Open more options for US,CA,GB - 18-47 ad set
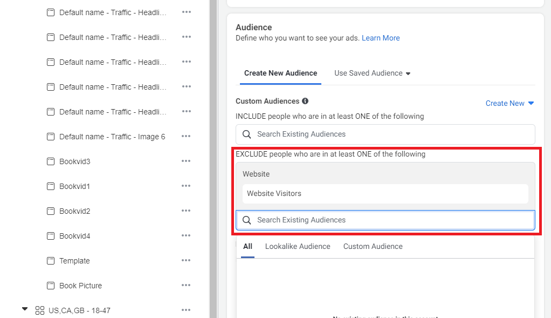 coord(186,310)
